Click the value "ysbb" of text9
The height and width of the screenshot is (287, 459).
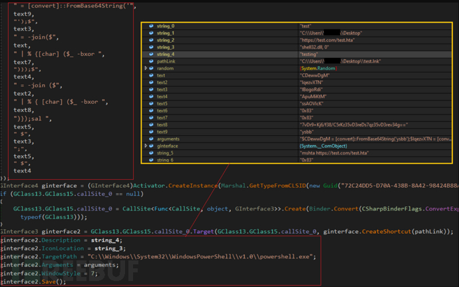point(307,132)
